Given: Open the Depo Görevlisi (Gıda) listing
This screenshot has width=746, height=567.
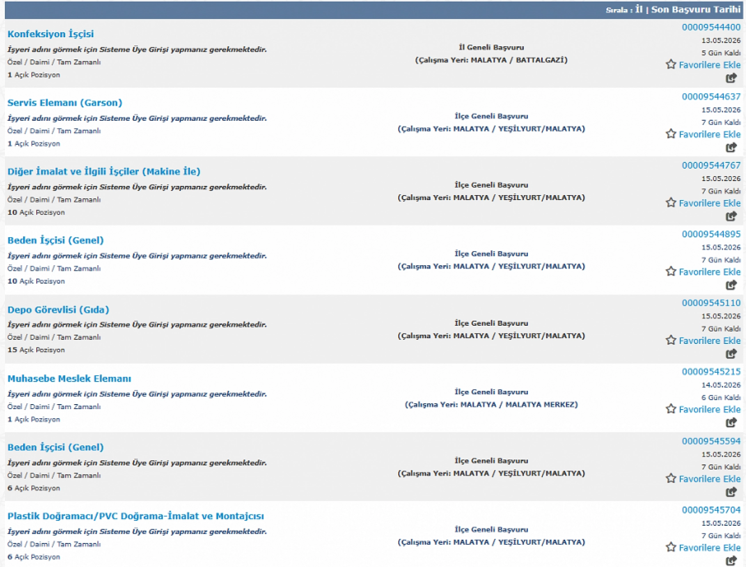Looking at the screenshot, I should (58, 310).
